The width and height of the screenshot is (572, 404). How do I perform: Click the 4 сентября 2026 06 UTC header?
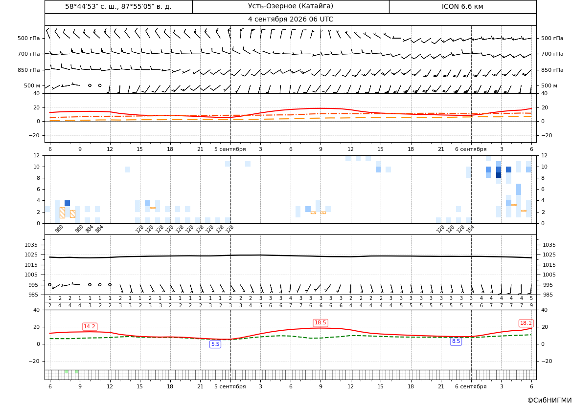pos(290,20)
